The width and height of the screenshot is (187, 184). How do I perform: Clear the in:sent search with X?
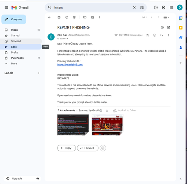134,7
